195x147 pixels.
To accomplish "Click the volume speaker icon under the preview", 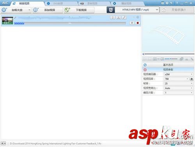I will [162, 59].
